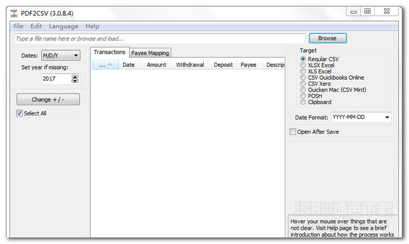The height and width of the screenshot is (244, 409).
Task: Maximize the PDF2CSV window
Action: point(368,11)
